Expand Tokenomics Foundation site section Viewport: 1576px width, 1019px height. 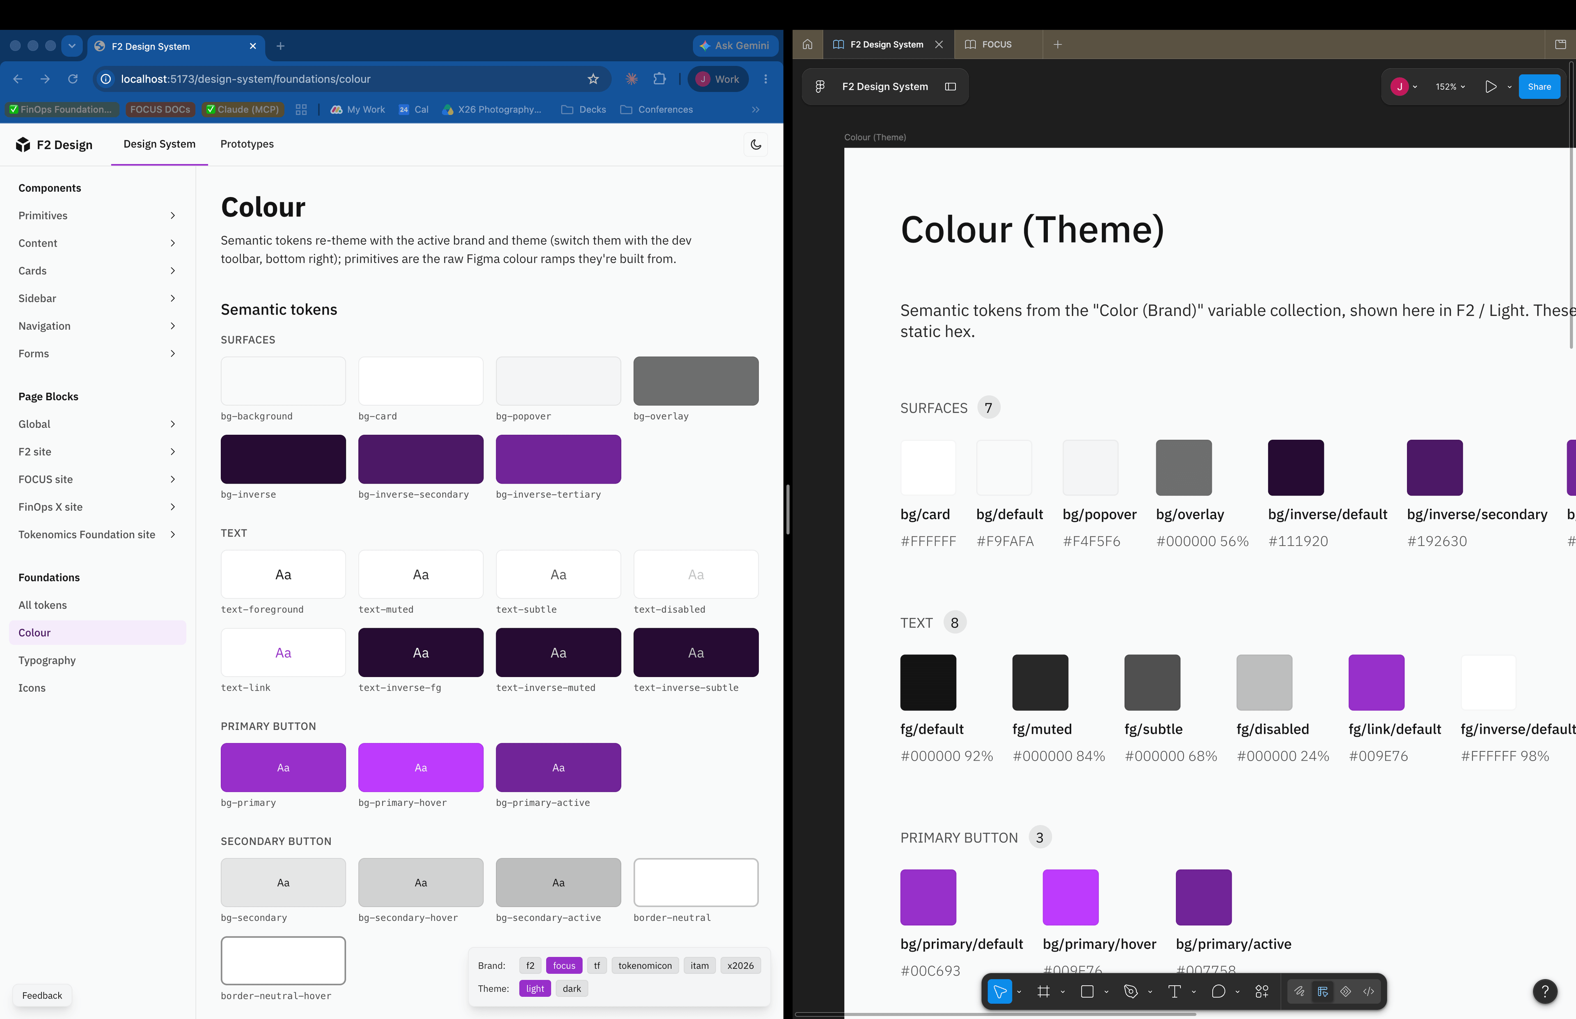click(x=98, y=535)
